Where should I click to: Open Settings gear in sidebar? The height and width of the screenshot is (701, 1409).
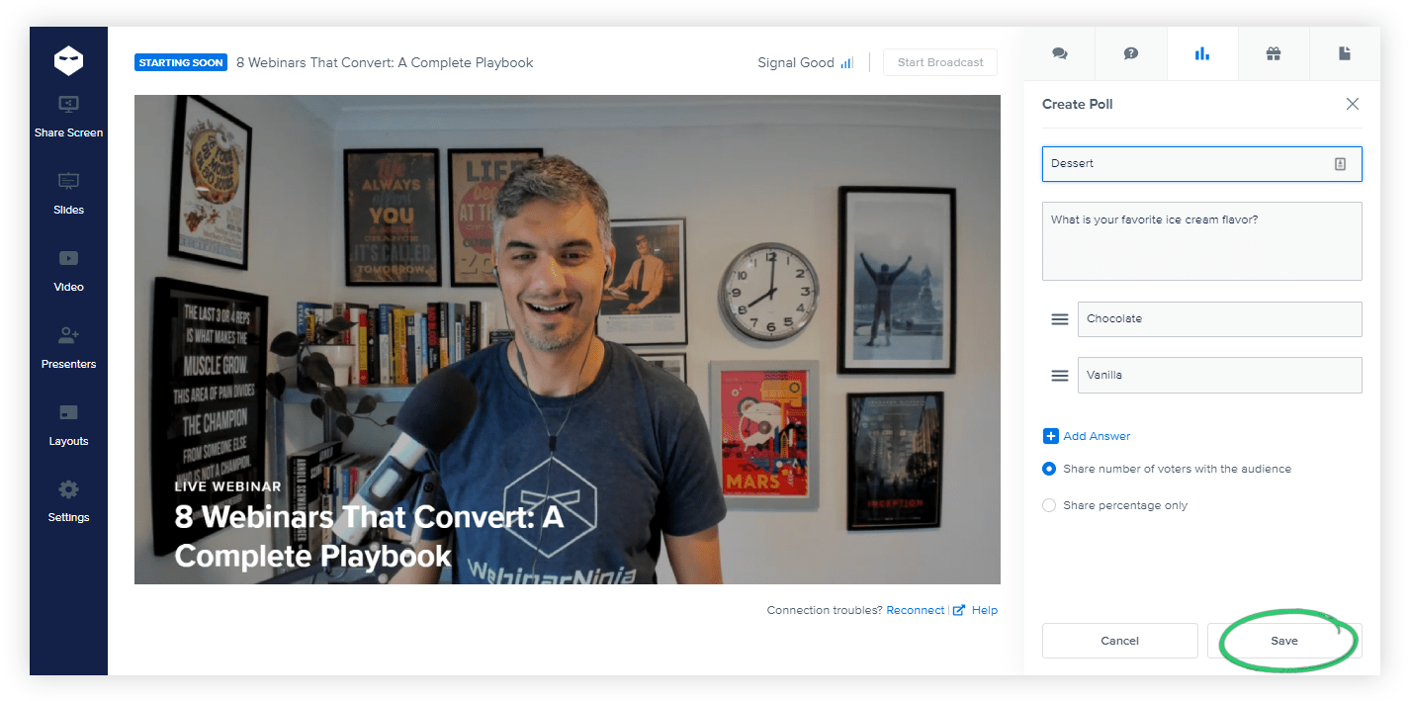pyautogui.click(x=68, y=500)
